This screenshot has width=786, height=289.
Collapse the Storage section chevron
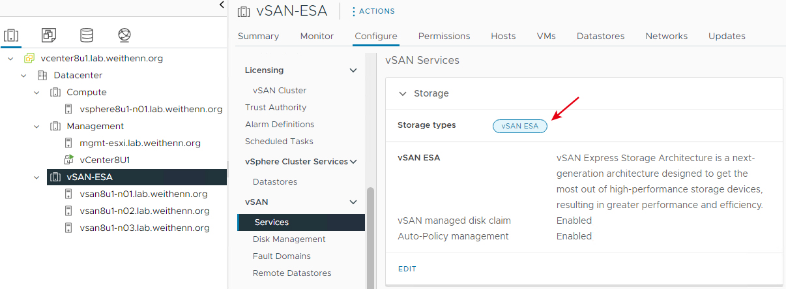point(402,93)
